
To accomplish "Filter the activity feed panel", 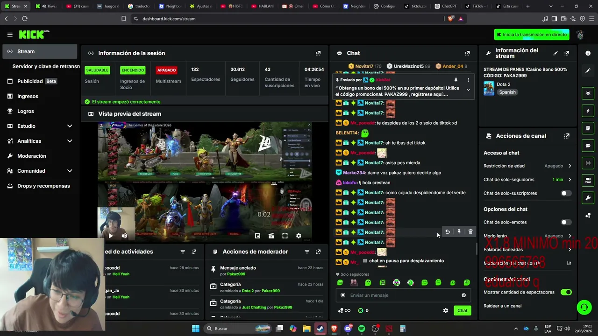I will click(183, 252).
